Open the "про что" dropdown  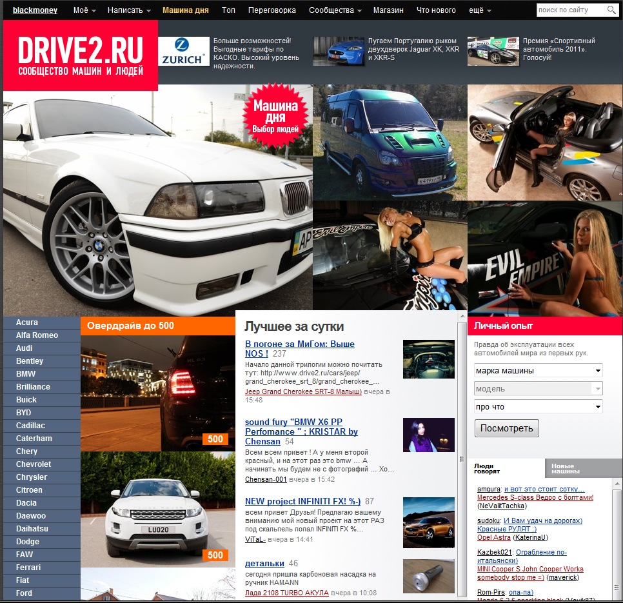click(x=539, y=407)
